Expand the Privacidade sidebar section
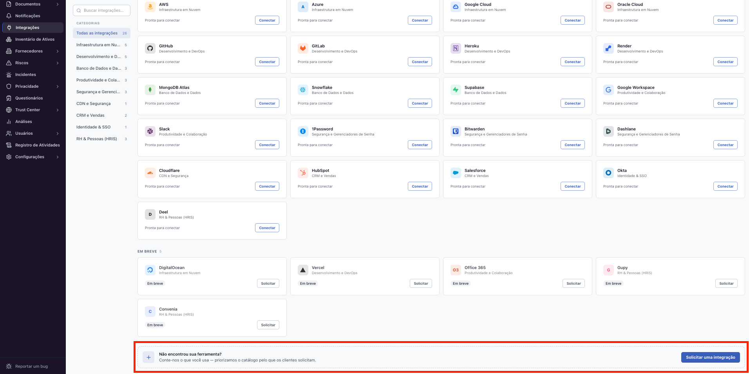Image resolution: width=749 pixels, height=374 pixels. click(x=33, y=87)
